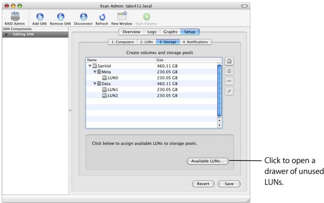The image size is (324, 203).
Task: Click the LUN0 row size 230.05 GB
Action: tap(167, 78)
